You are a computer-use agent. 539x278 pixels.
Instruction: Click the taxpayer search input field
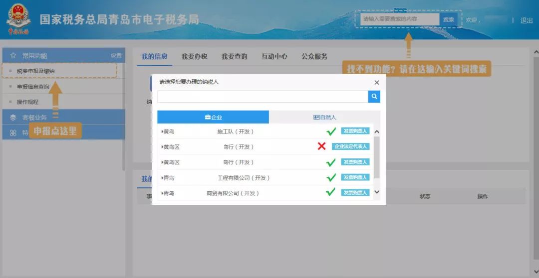263,97
